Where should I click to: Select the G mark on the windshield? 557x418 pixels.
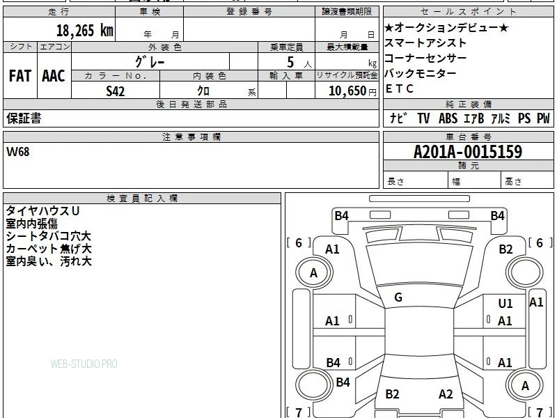click(398, 297)
